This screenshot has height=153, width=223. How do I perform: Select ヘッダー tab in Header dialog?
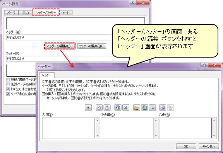47,75
